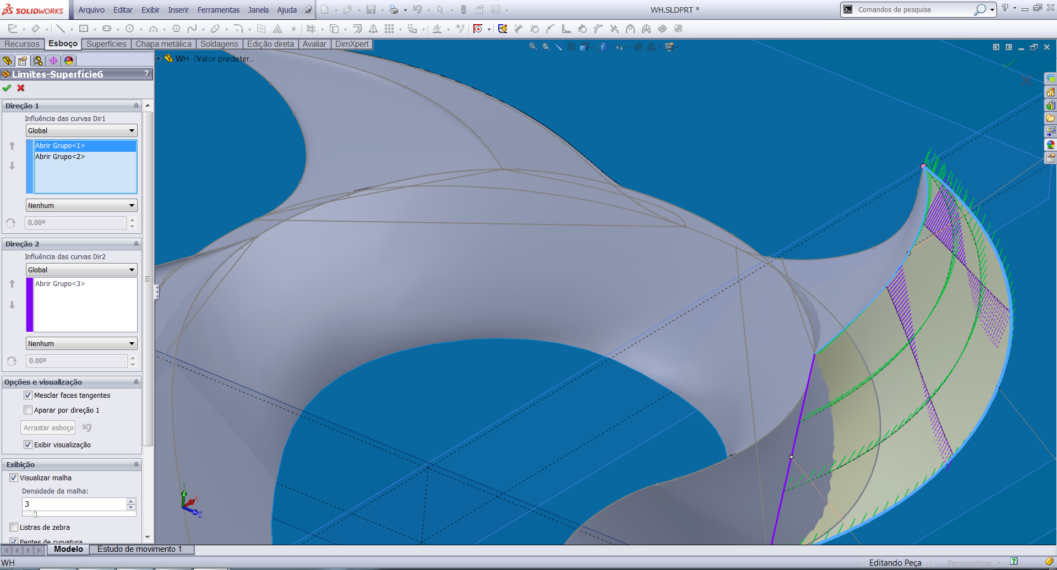The image size is (1057, 570).
Task: Switch to the Avaliar tab
Action: [314, 44]
